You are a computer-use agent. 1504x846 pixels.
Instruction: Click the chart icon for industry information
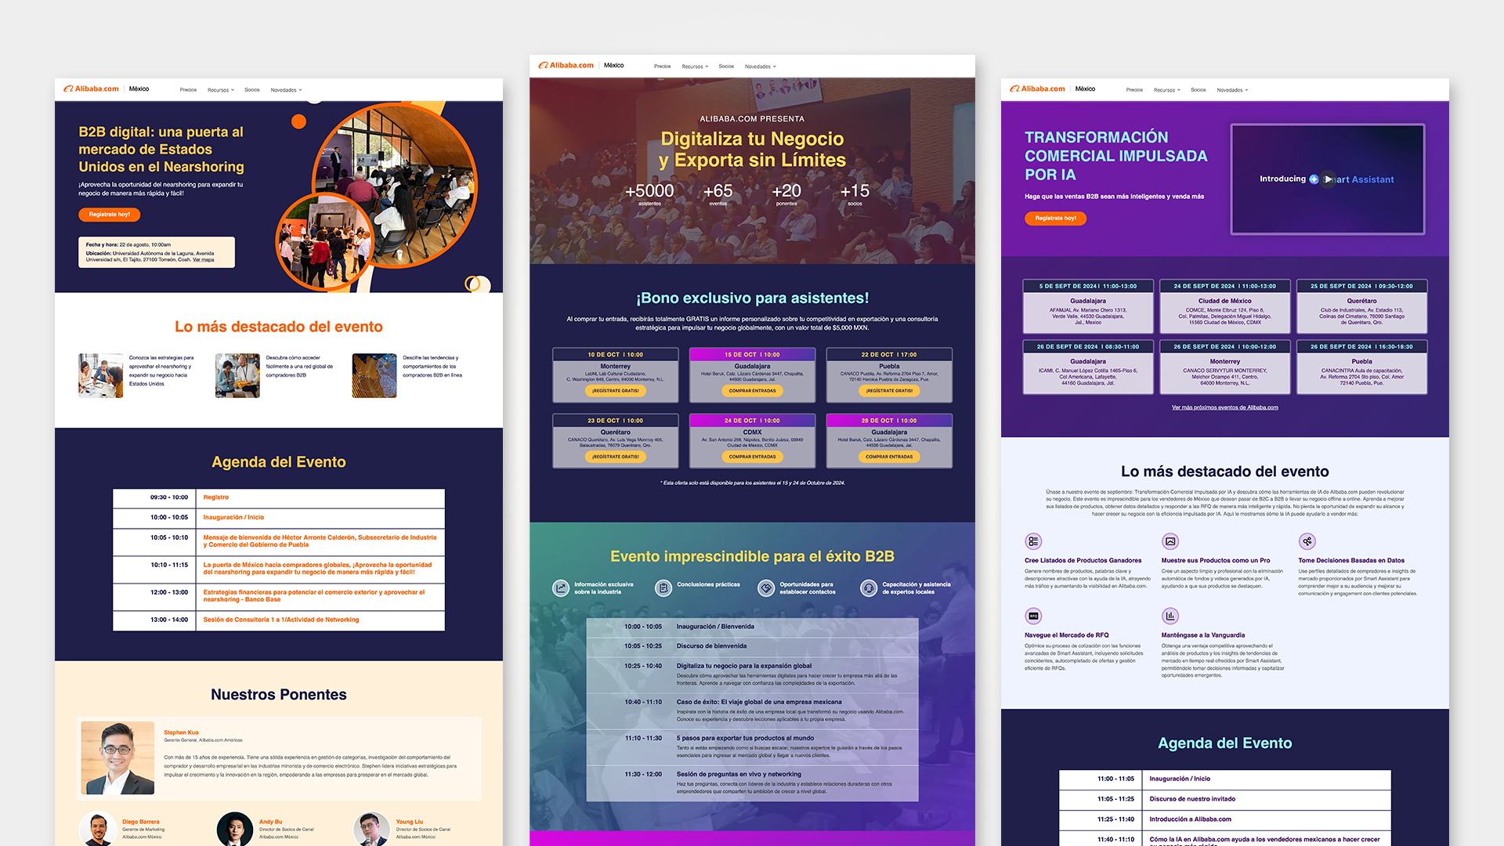coord(561,588)
